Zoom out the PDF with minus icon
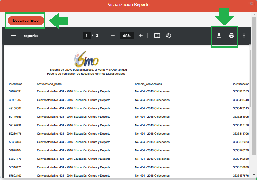 pyautogui.click(x=113, y=36)
